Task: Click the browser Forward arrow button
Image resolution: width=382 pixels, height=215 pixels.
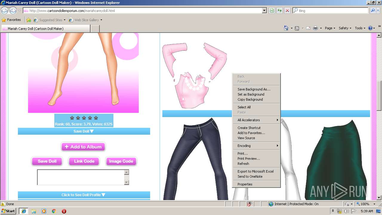Action: point(13,10)
